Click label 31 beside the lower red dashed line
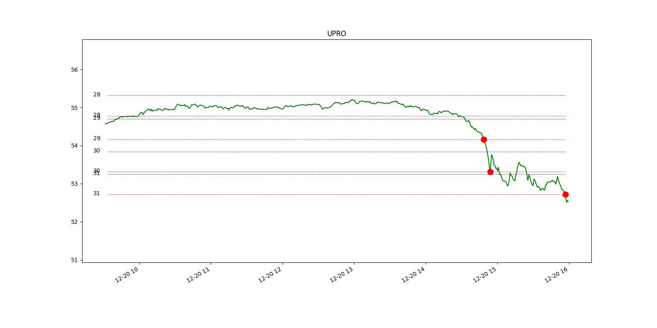 tap(96, 194)
